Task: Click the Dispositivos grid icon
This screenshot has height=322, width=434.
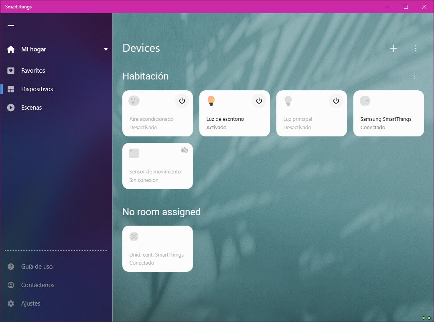Action: point(11,89)
